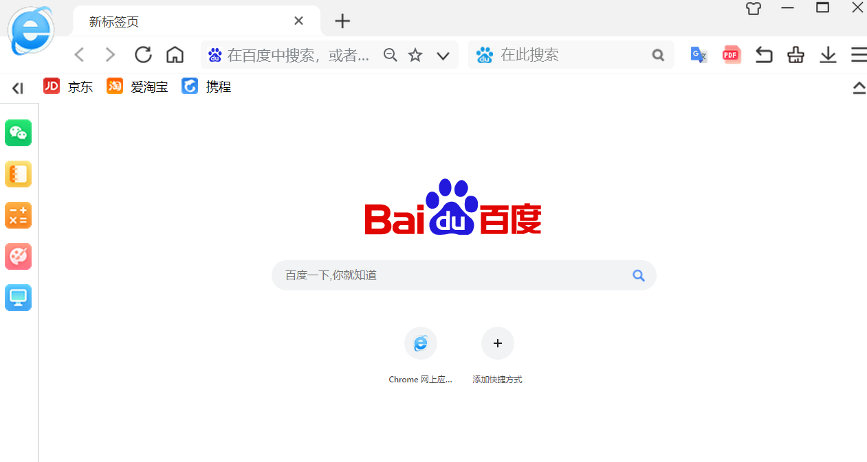Maximize the browser window
This screenshot has width=867, height=462.
pos(822,8)
